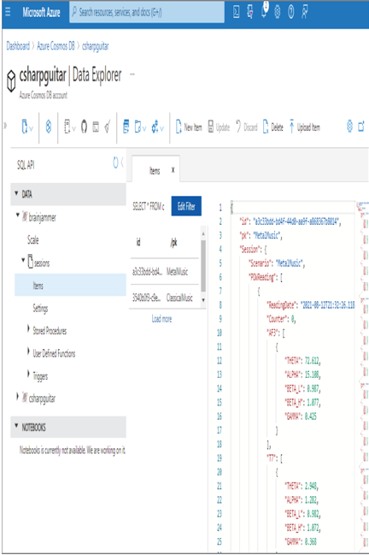Click the "Scenario": "MetalMusic" editor line
The width and height of the screenshot is (369, 555).
coord(277,263)
